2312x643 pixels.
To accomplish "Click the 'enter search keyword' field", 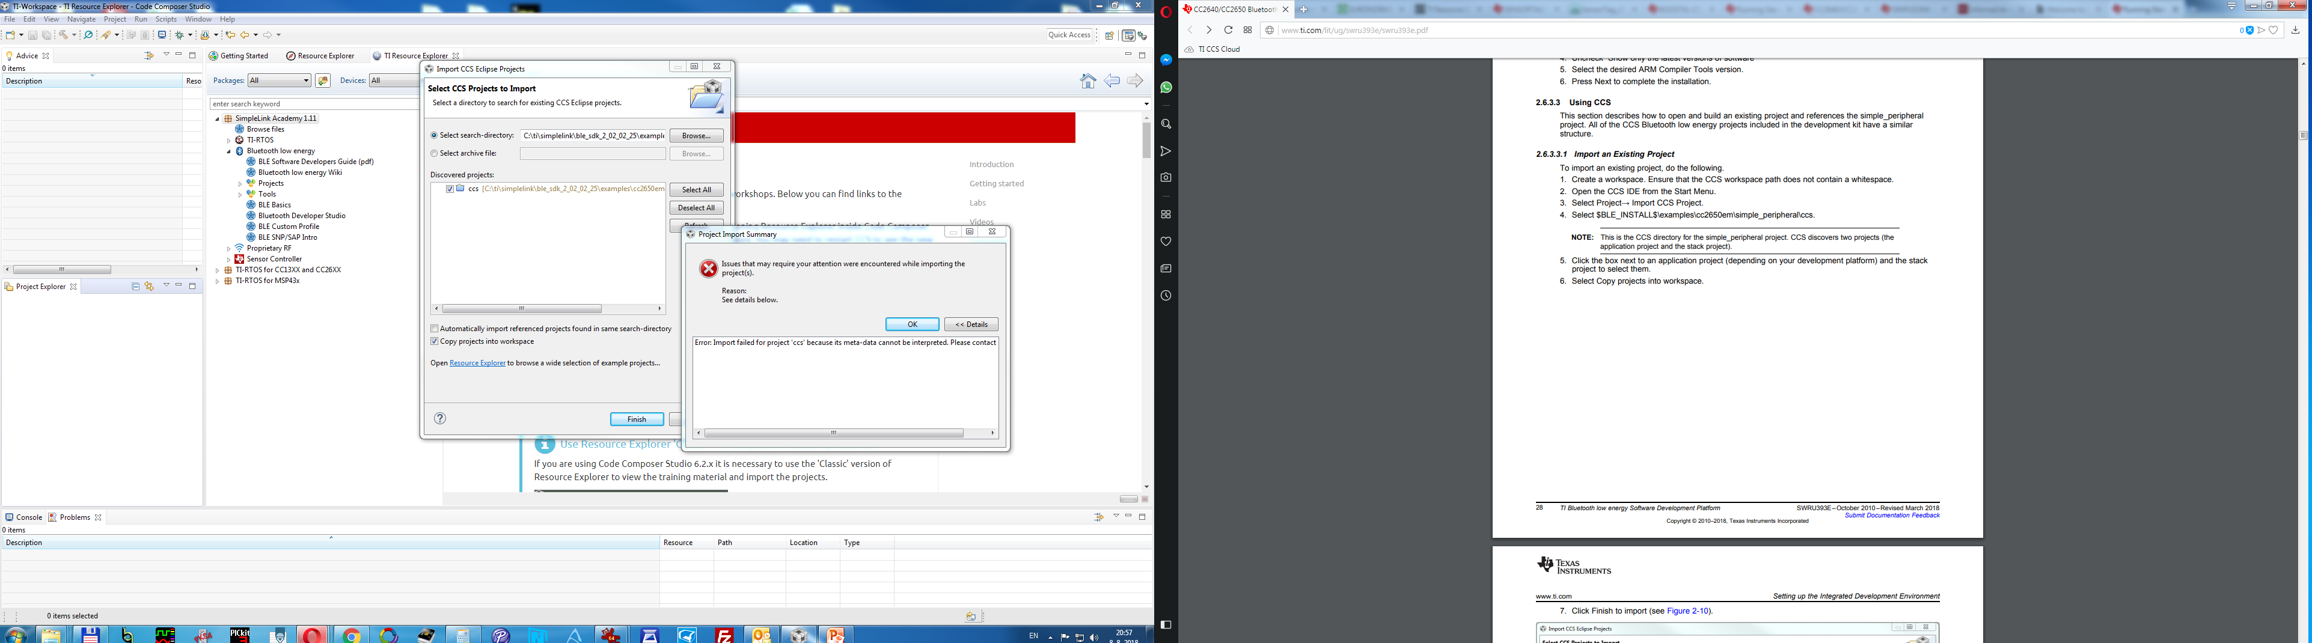I will [314, 104].
